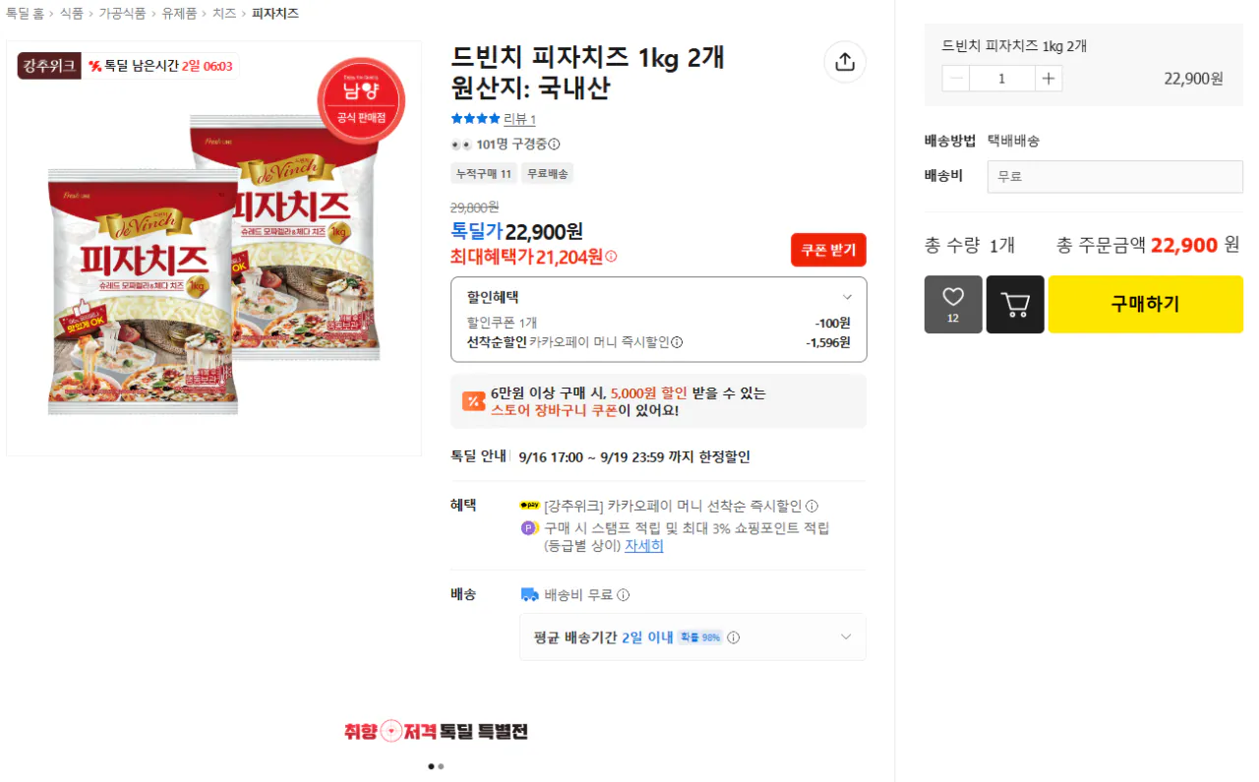This screenshot has width=1259, height=782.
Task: Click the pizza cheese product image
Action: click(213, 249)
